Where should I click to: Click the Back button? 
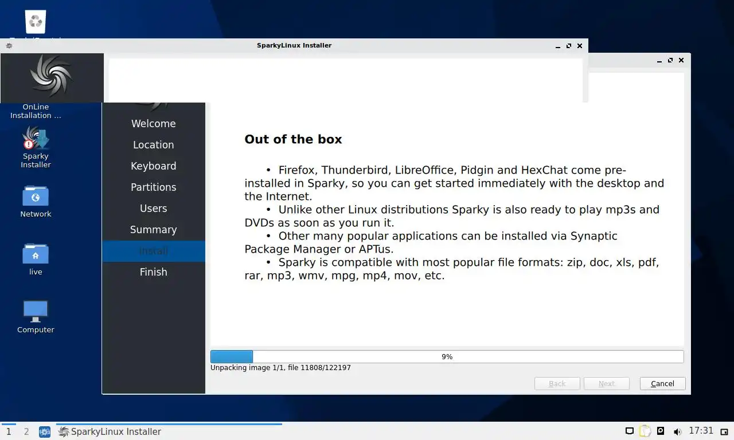(557, 384)
